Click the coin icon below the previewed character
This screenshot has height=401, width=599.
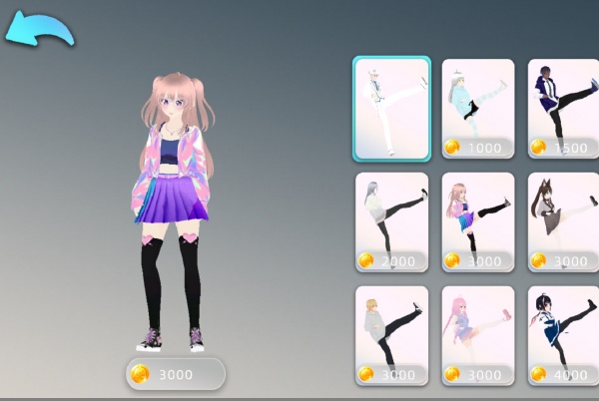point(140,374)
